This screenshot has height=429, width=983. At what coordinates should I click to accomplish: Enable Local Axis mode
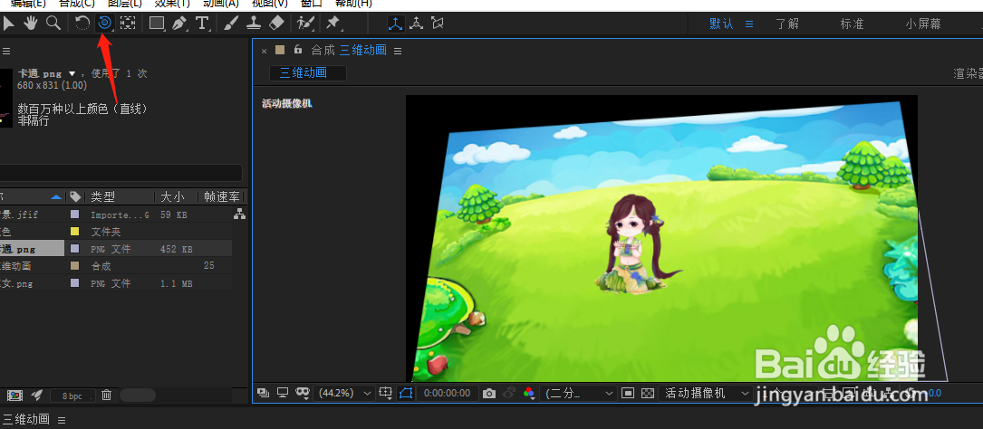[x=396, y=24]
